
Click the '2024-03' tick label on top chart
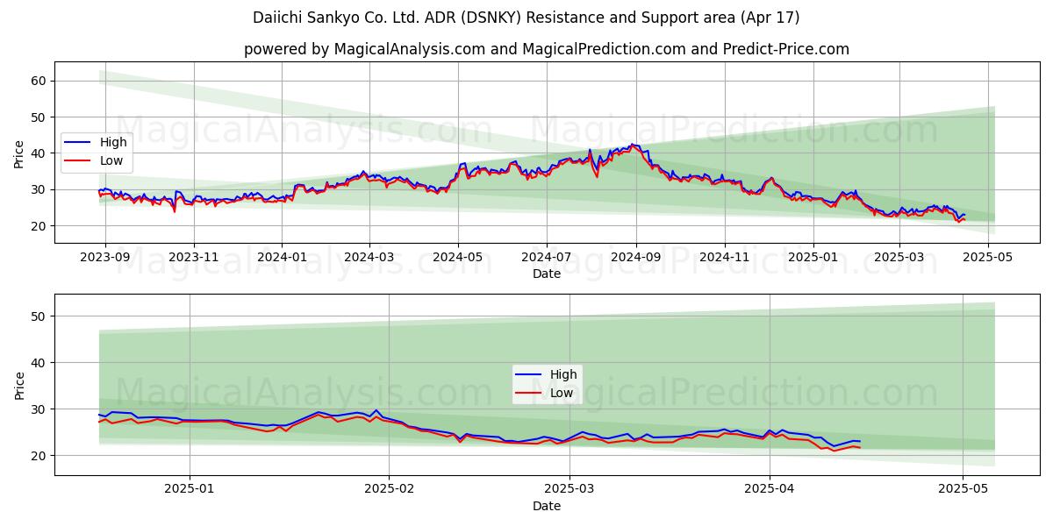coord(369,259)
